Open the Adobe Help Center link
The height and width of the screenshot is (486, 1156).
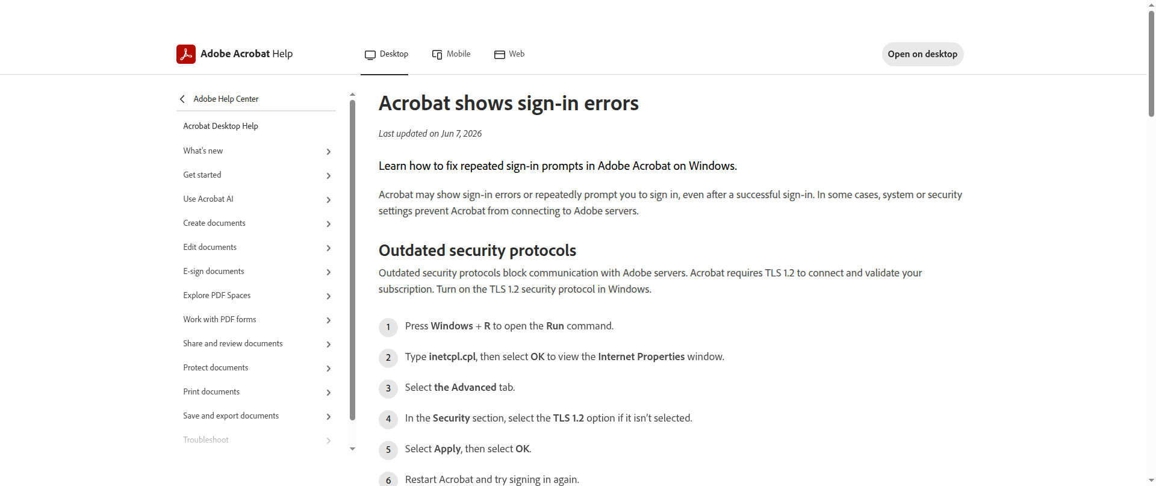(x=226, y=99)
